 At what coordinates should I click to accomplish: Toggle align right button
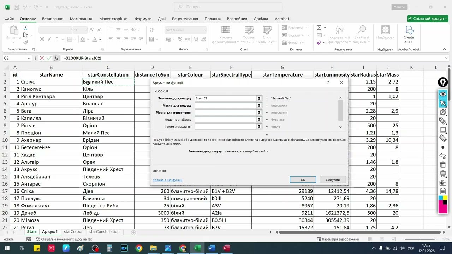[x=126, y=39]
